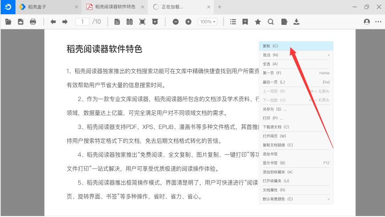Screen dimensions: 385x217
Task: Show table of contents list icon
Action: click(233, 22)
